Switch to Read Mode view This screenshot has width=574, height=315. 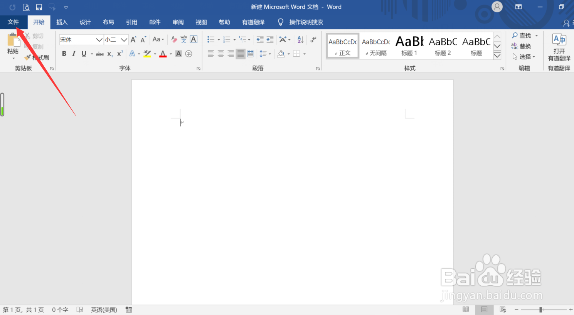(x=466, y=310)
